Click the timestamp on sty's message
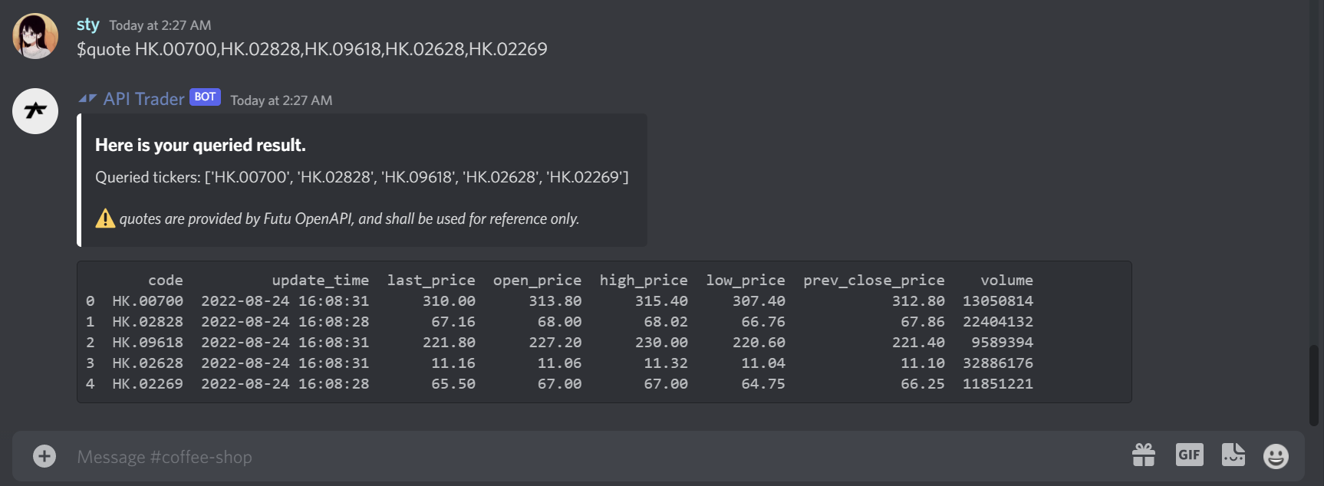Screen dimensions: 1324x486 (x=160, y=25)
